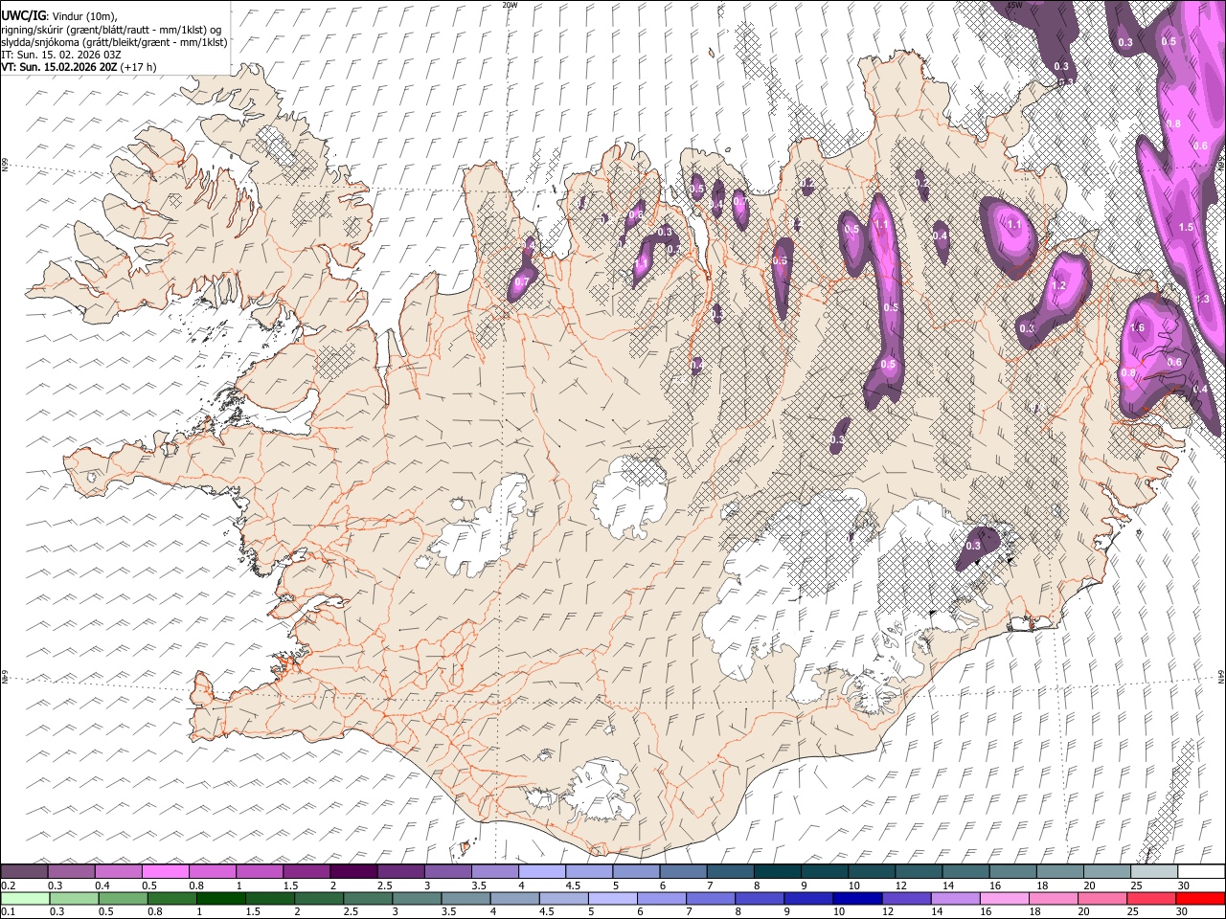The image size is (1226, 919).
Task: Click the darkest green swatch labeled 1 in the lower row
Action: click(x=221, y=898)
